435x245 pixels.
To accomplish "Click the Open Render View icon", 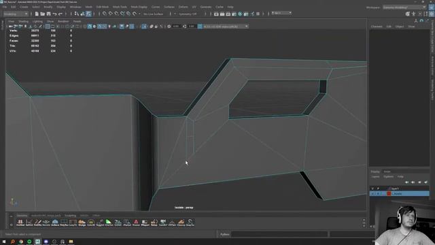I will [x=216, y=14].
